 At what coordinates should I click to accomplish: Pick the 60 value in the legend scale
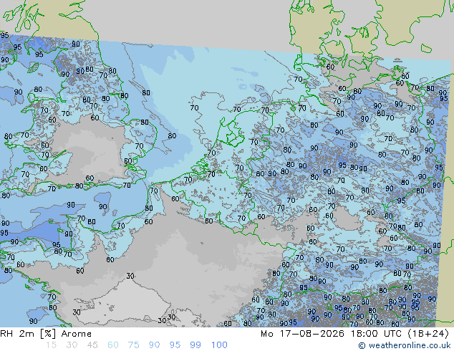tap(113, 345)
